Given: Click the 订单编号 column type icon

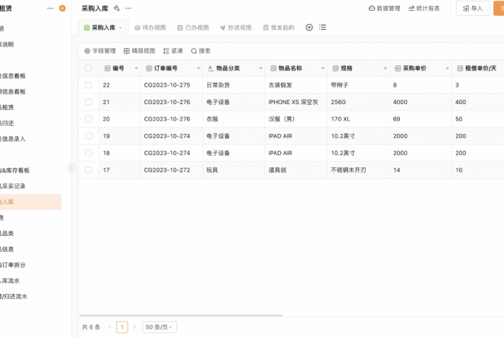Looking at the screenshot, I should [x=149, y=68].
